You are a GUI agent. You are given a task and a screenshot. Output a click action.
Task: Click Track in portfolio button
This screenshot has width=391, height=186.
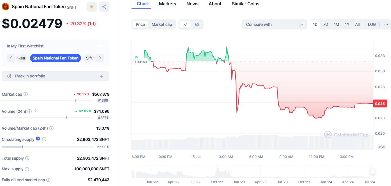(x=55, y=76)
